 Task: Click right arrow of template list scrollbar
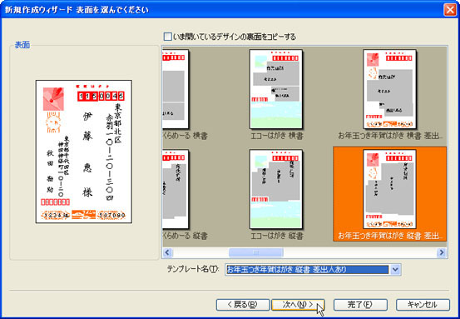click(442, 252)
